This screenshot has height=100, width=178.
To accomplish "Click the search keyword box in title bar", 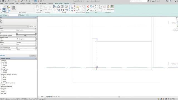I will tap(139, 1).
